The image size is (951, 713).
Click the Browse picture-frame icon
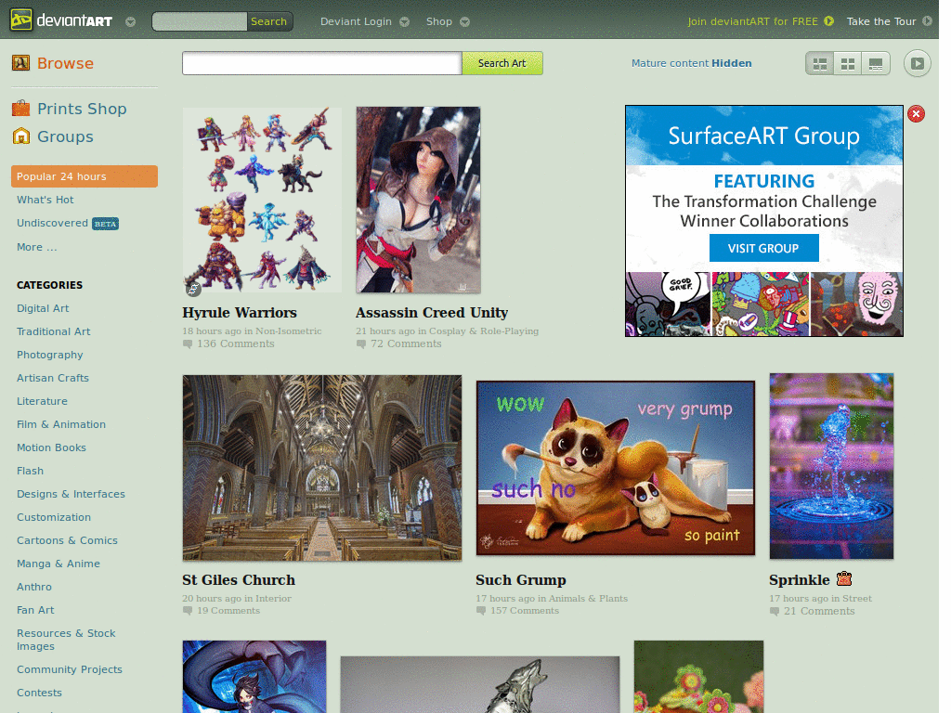20,62
